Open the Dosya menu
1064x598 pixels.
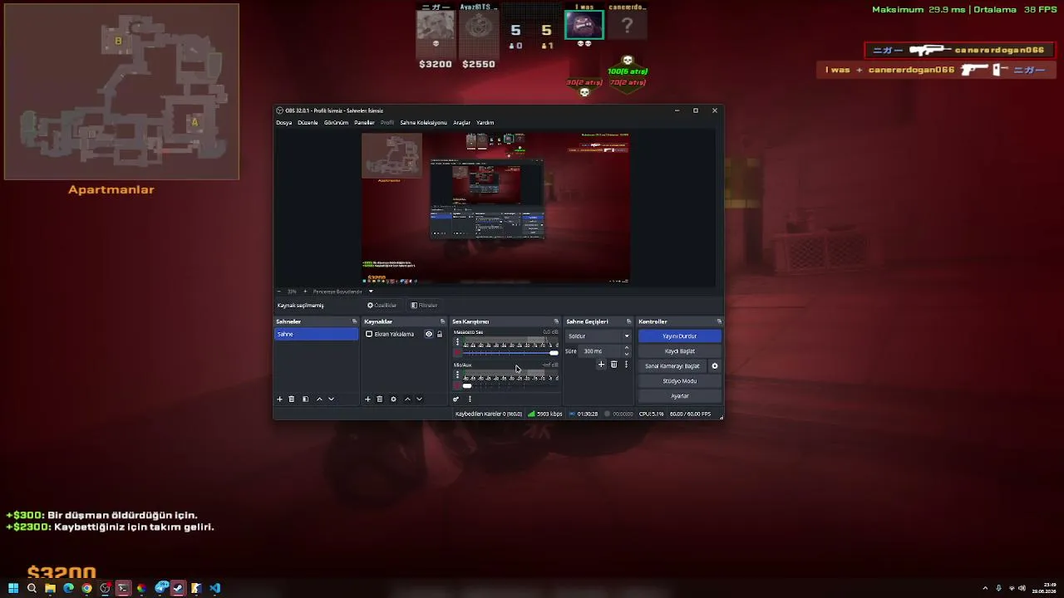[x=284, y=123]
